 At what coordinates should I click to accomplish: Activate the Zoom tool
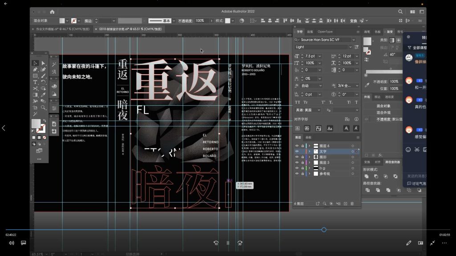43,106
